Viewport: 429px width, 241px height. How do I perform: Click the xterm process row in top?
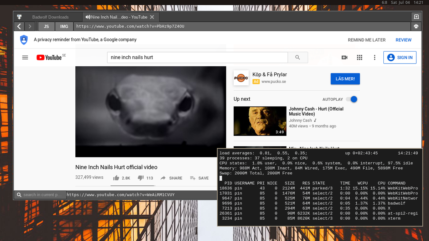coord(319,219)
